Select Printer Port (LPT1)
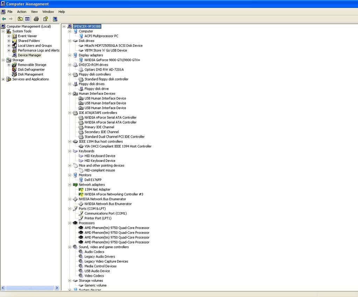This screenshot has width=358, height=297. coord(98,218)
